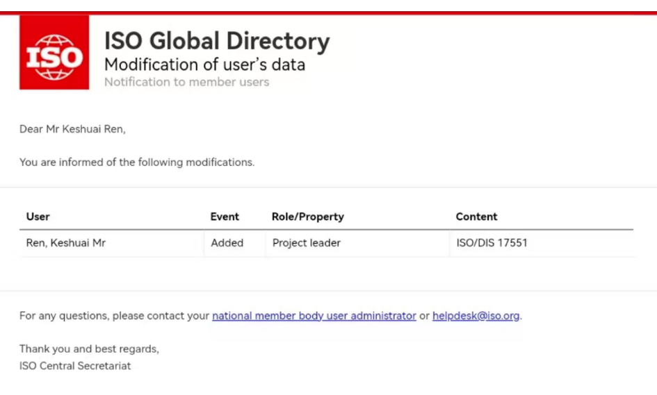
Task: Click the Event column header
Action: click(225, 217)
